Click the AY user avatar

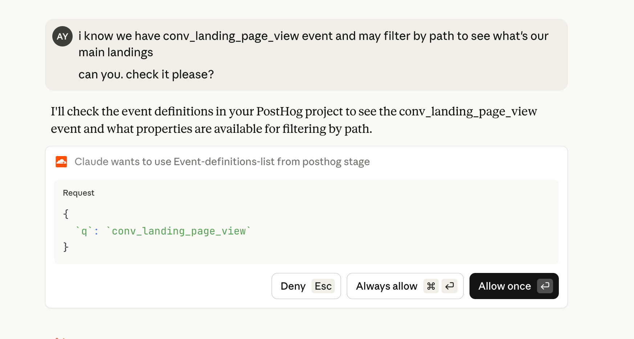pyautogui.click(x=62, y=37)
